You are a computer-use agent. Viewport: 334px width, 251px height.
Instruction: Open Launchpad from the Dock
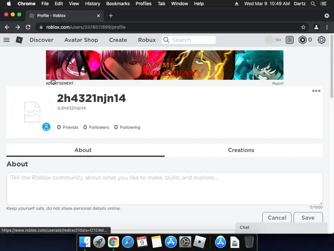(99, 242)
